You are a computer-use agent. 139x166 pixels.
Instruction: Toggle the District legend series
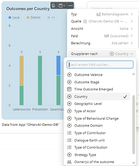tap(34, 18)
